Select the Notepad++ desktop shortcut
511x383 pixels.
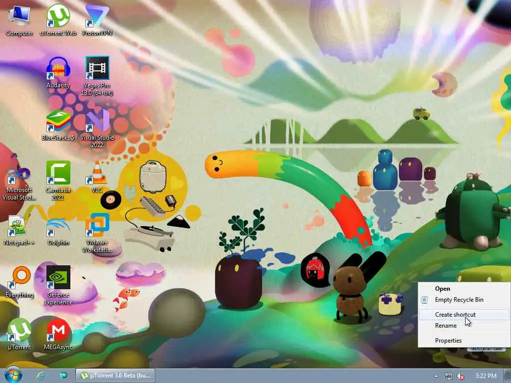pyautogui.click(x=19, y=230)
